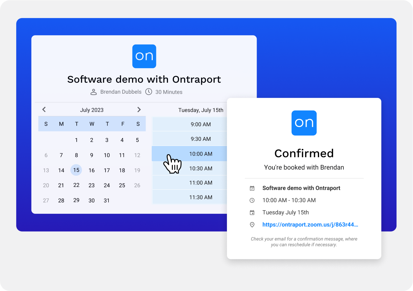
Task: Pick July 31 on the calendar
Action: click(107, 201)
